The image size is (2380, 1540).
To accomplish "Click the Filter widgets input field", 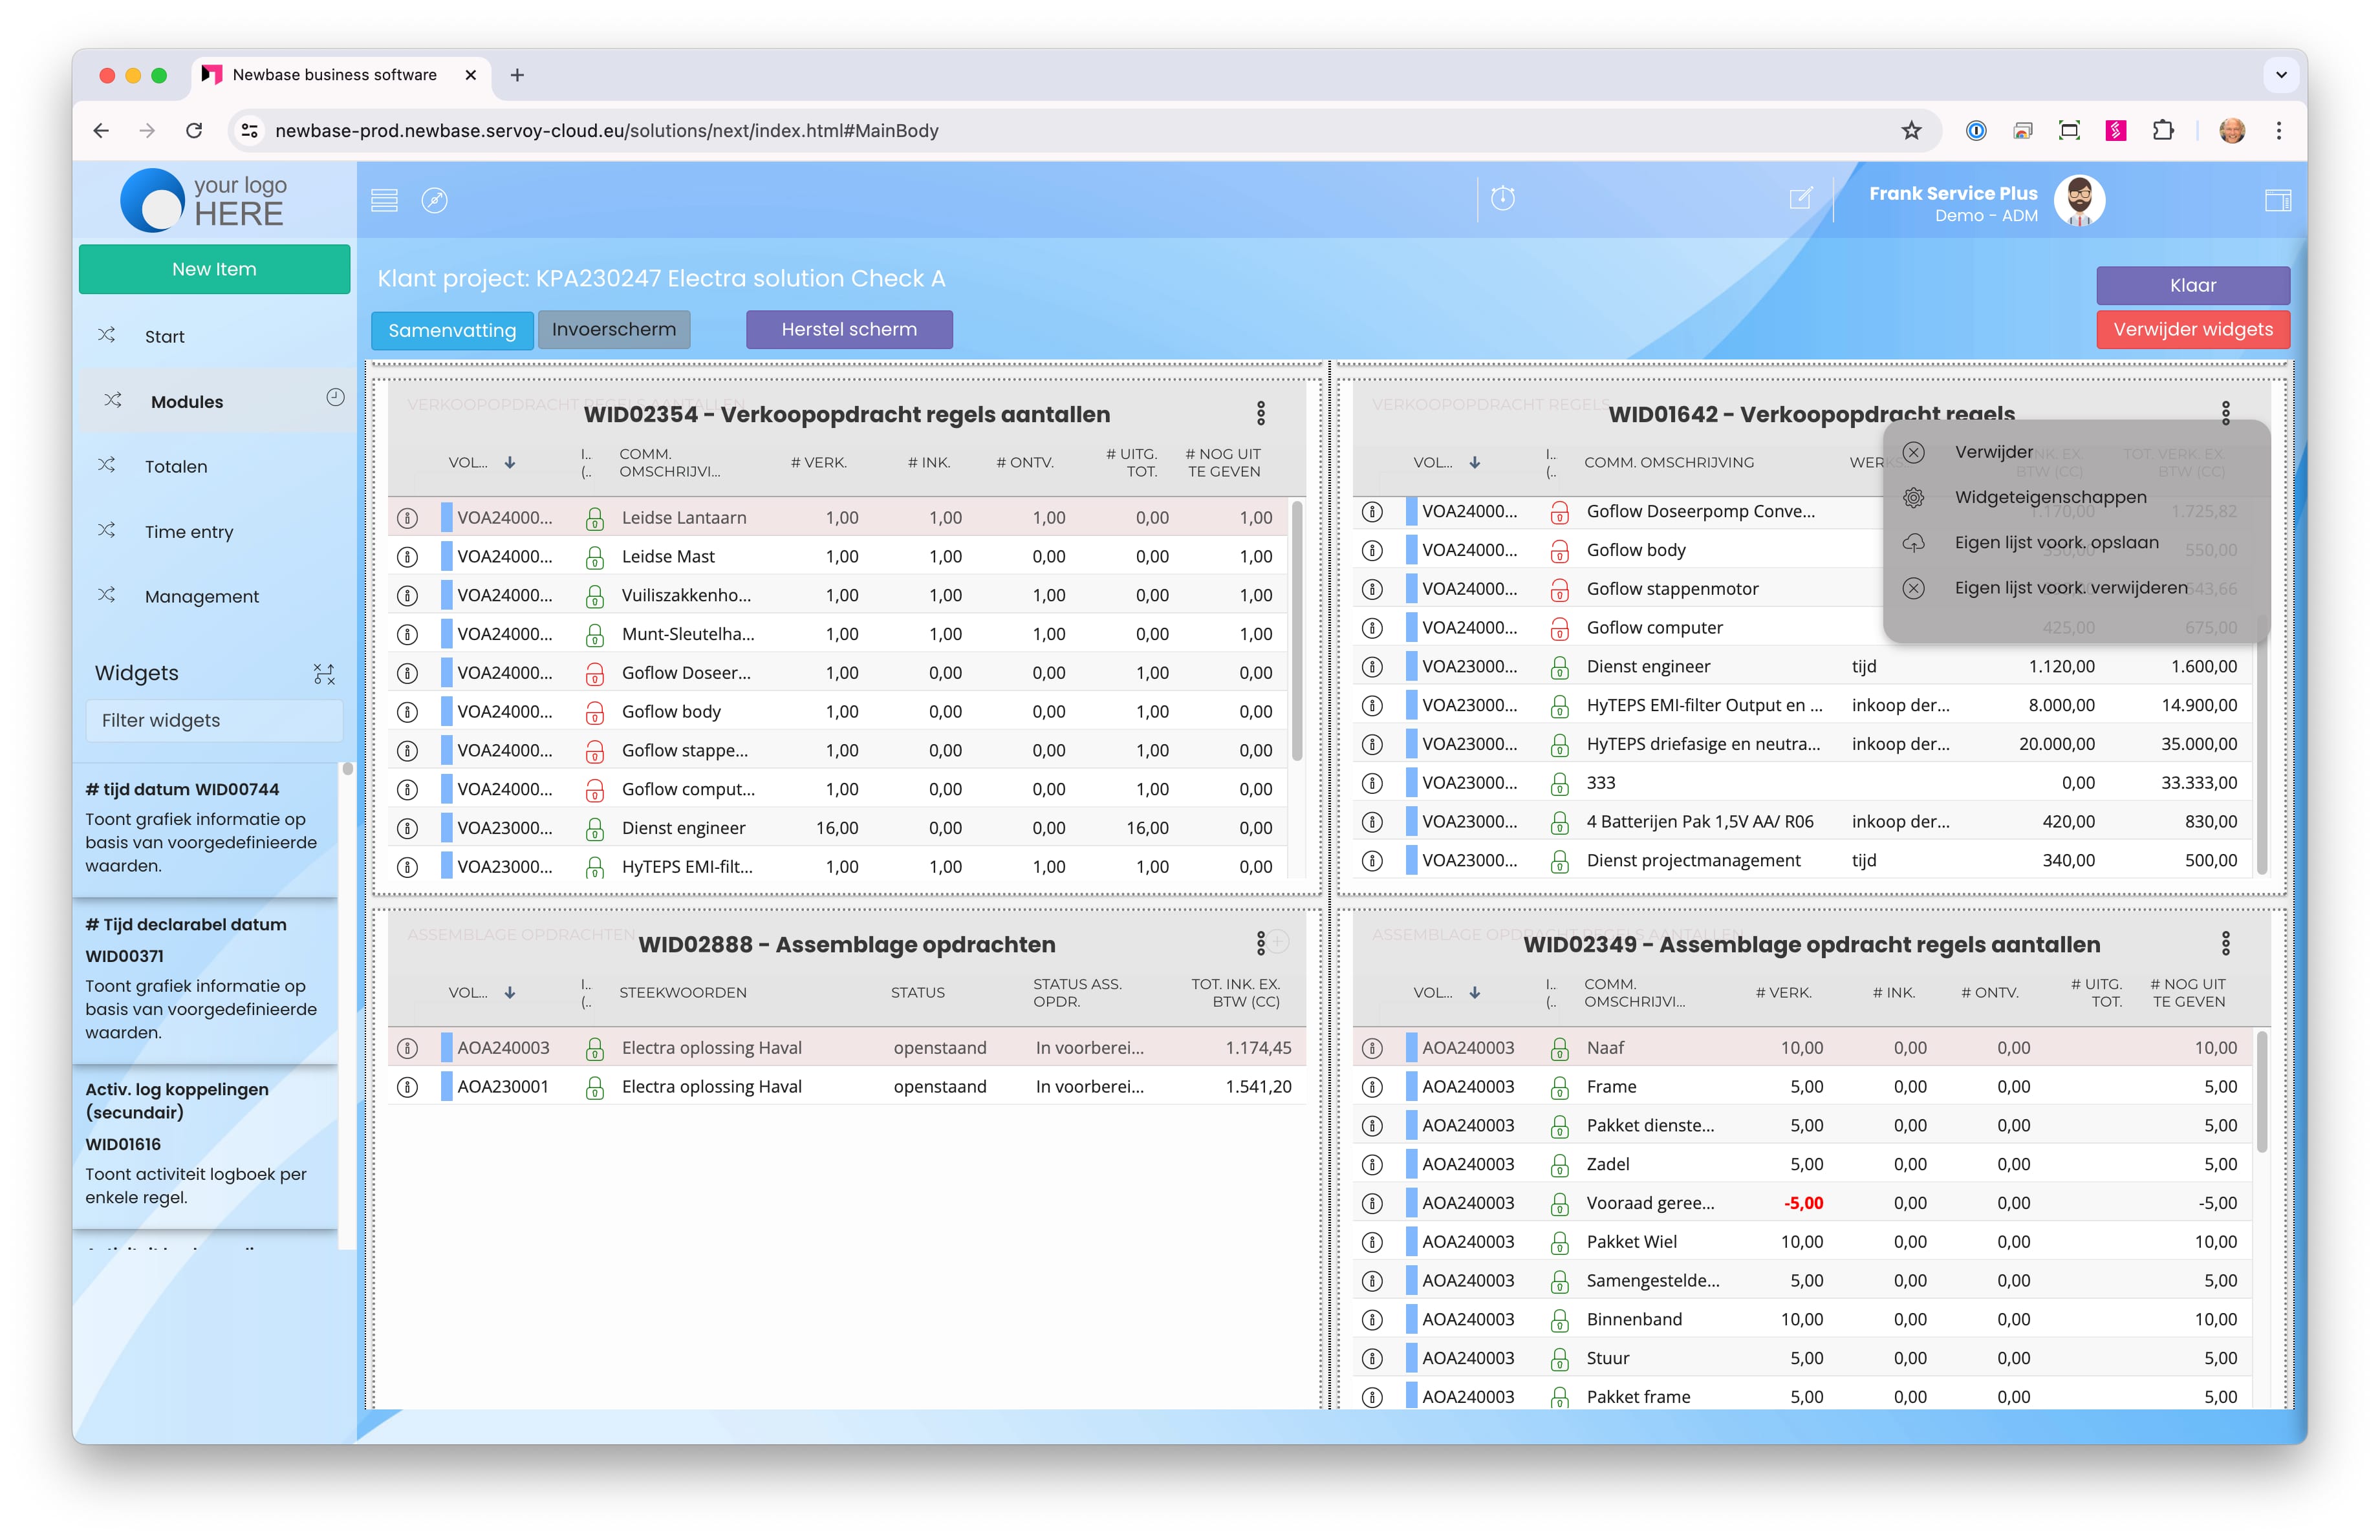I will (x=214, y=720).
